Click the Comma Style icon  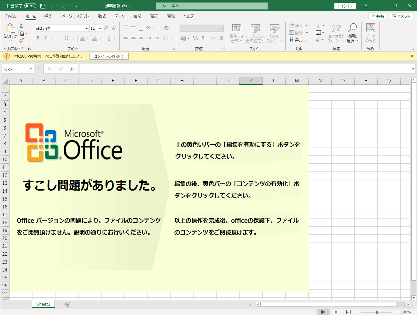[x=203, y=38]
